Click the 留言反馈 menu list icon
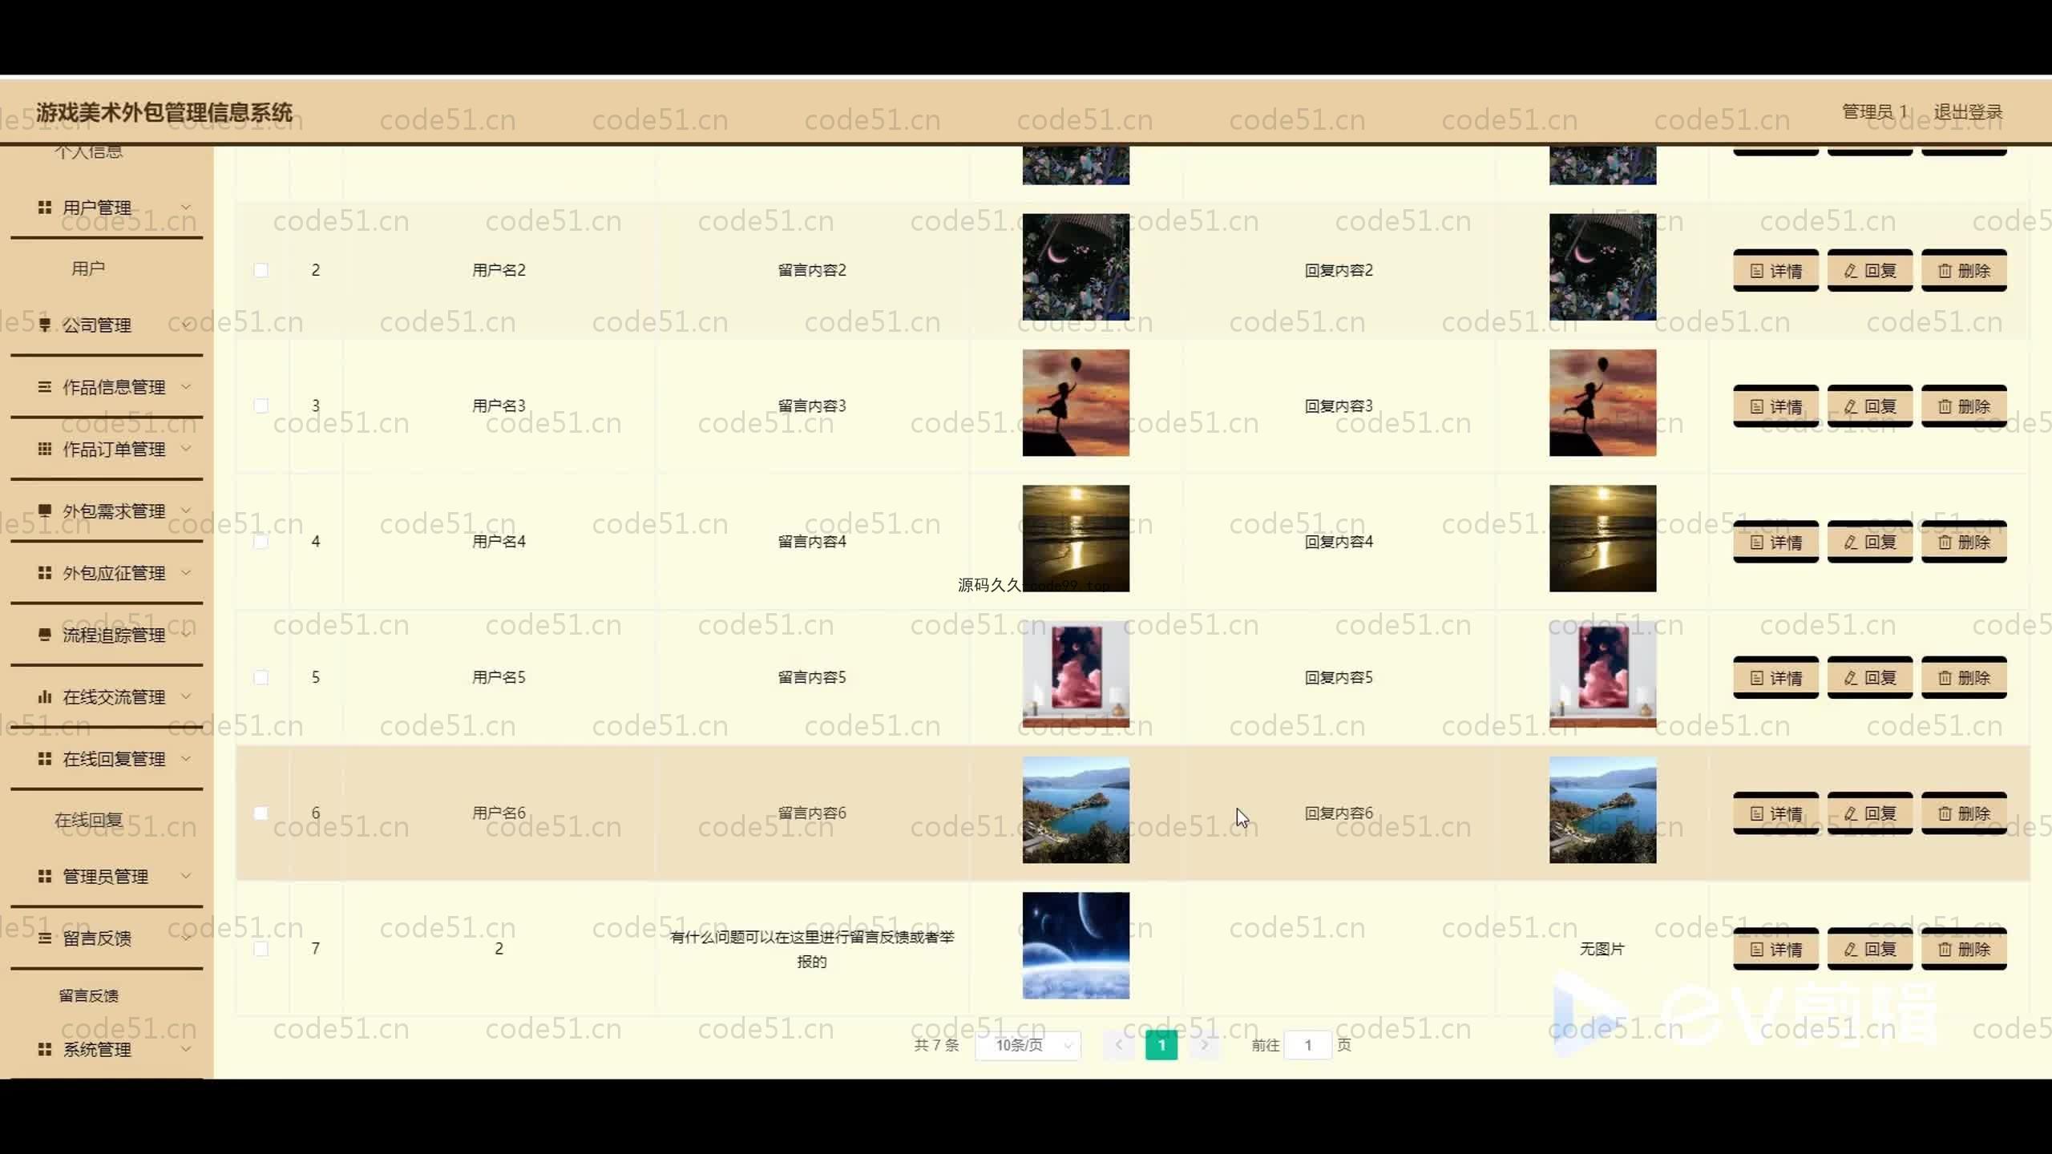Viewport: 2052px width, 1154px height. pos(45,938)
